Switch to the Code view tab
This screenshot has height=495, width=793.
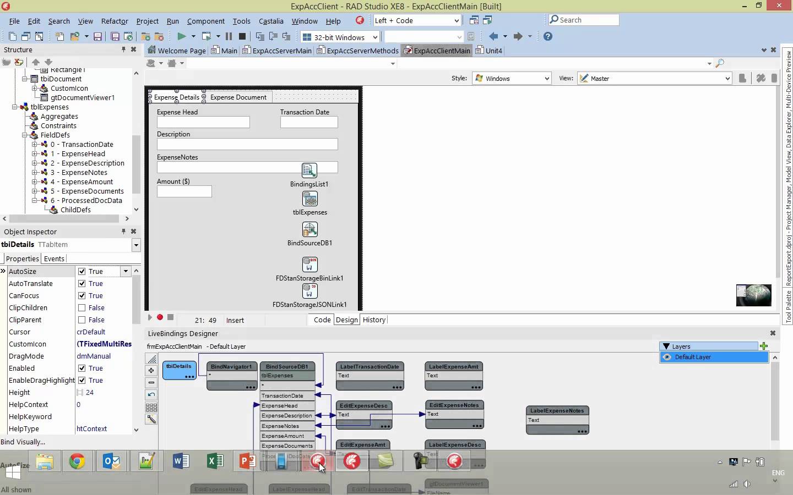click(322, 320)
